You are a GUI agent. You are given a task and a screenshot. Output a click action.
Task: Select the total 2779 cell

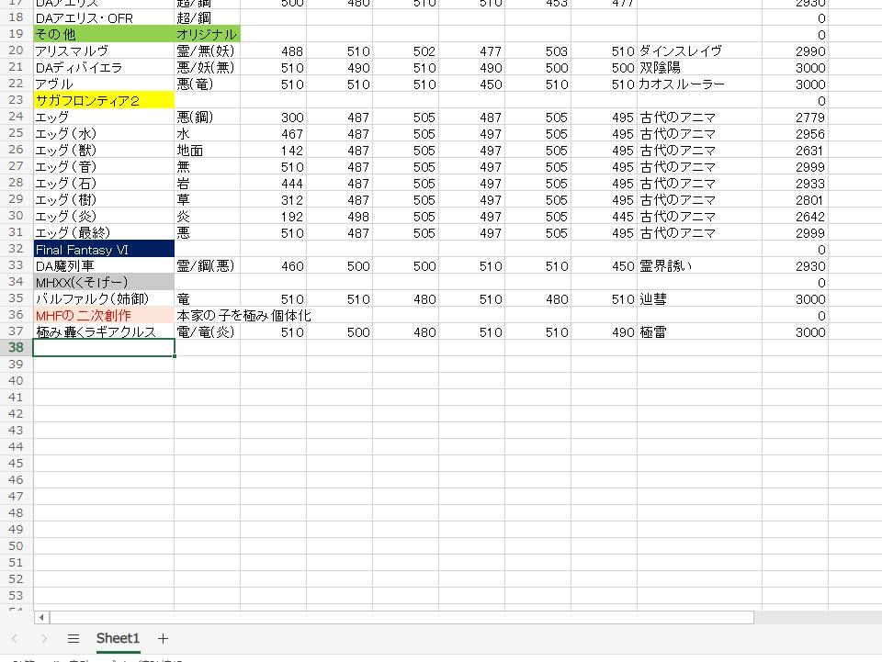point(795,117)
